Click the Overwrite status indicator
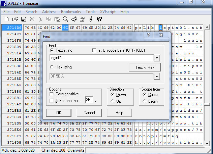 click(x=76, y=150)
